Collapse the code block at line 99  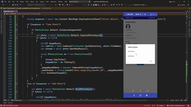pyautogui.click(x=17, y=38)
